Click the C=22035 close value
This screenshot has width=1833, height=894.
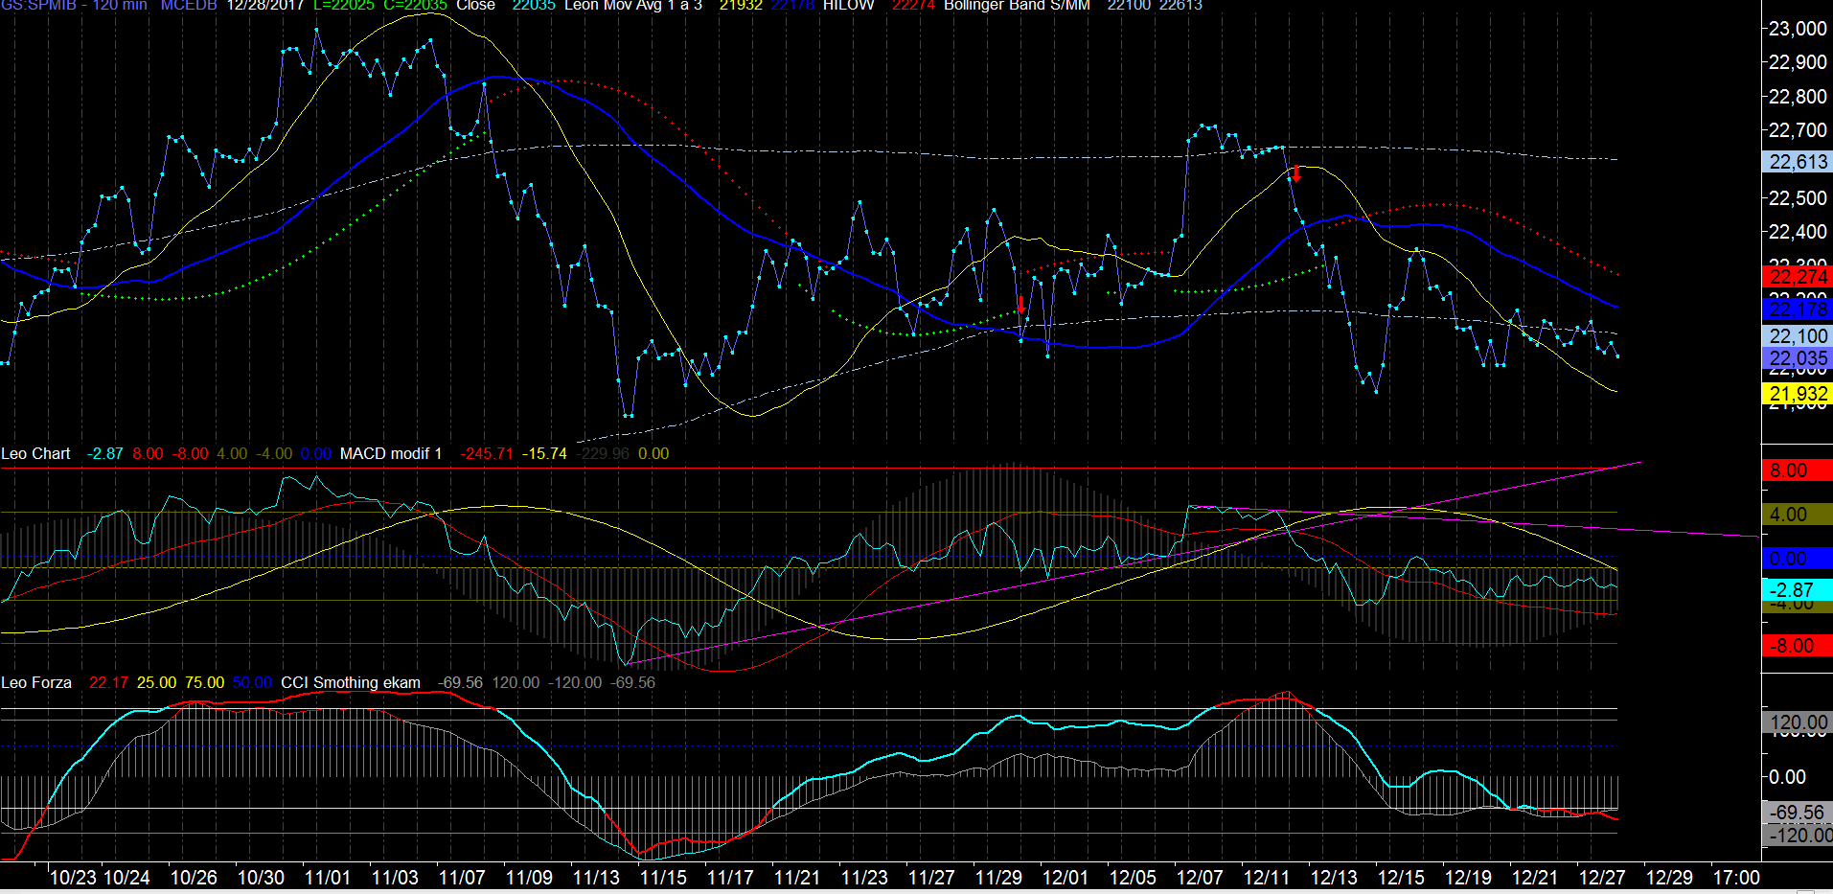coord(415,5)
